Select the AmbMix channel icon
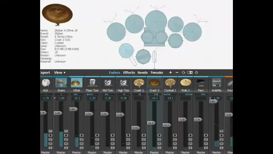 tap(216, 83)
